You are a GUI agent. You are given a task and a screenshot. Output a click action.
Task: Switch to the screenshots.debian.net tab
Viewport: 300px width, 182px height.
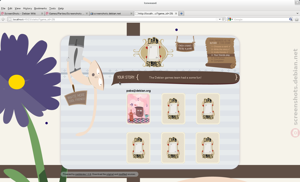111,13
